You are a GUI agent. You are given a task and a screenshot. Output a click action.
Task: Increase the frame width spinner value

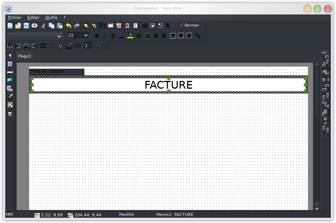(98, 43)
